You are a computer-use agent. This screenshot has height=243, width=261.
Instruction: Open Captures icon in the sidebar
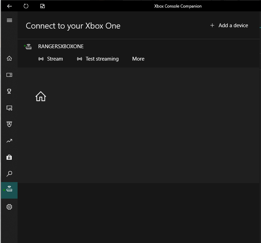point(9,108)
